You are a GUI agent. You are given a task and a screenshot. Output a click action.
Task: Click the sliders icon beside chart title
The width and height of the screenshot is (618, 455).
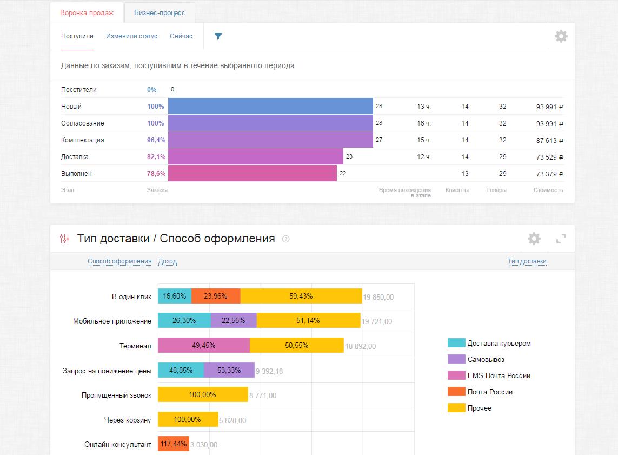tap(65, 239)
